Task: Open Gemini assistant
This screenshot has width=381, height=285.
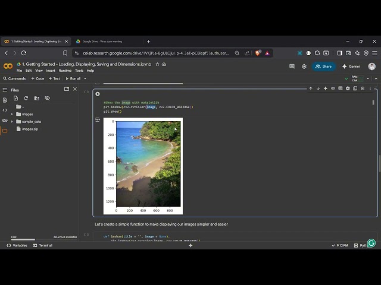Action: (351, 66)
